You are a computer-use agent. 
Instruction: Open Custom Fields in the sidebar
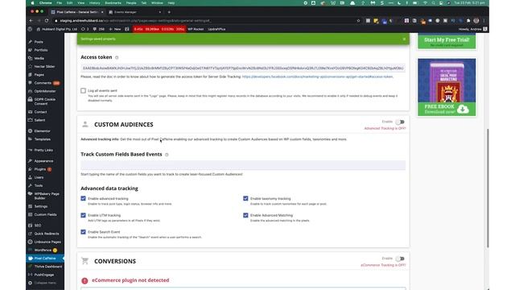(45, 214)
